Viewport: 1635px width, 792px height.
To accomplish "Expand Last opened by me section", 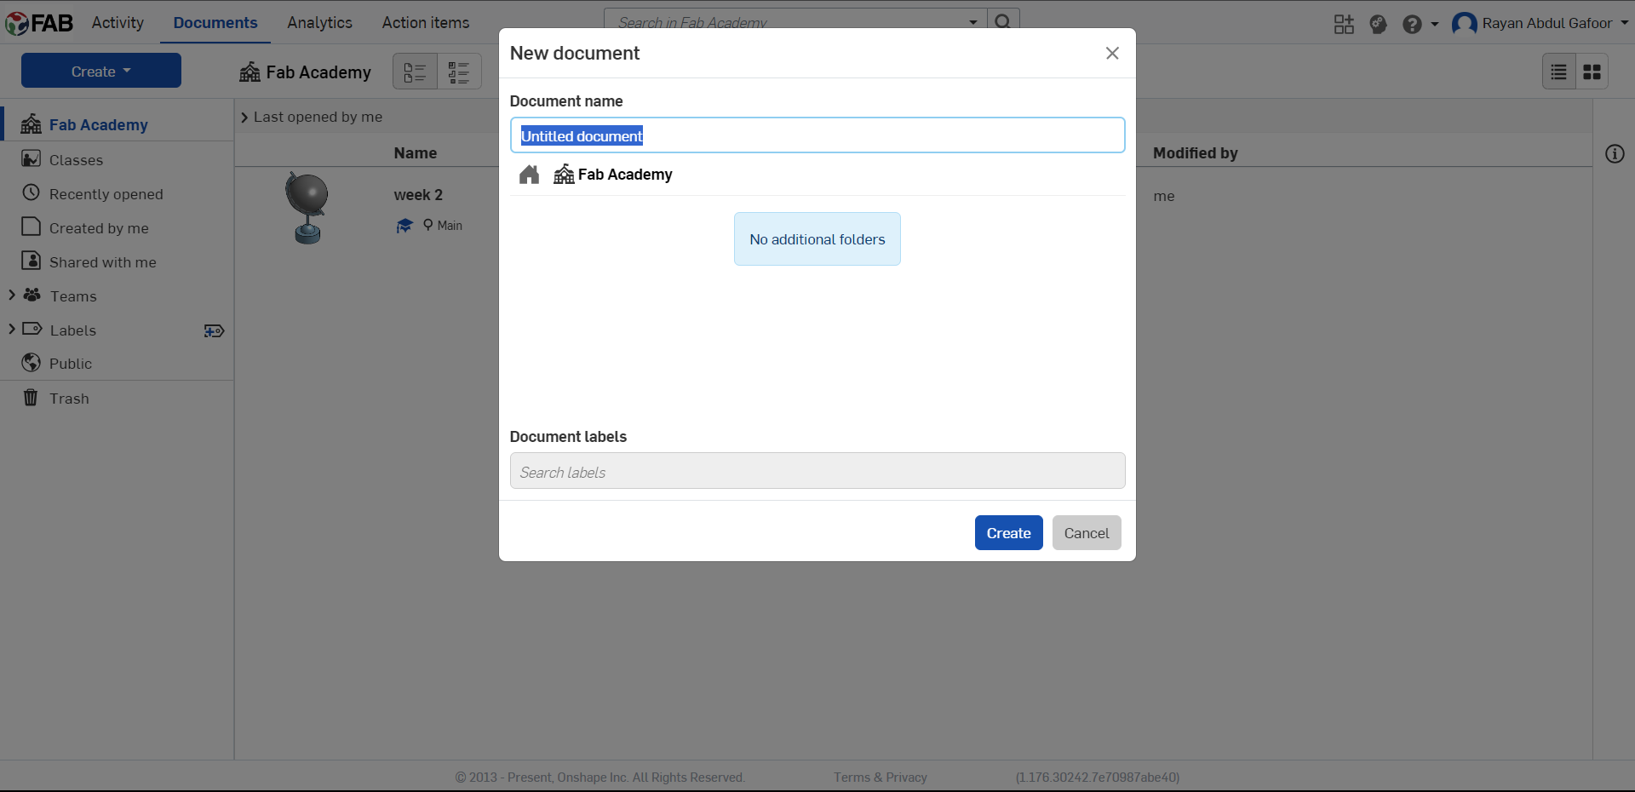I will pos(244,118).
